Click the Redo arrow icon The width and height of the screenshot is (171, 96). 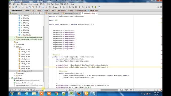[x=23, y=7]
